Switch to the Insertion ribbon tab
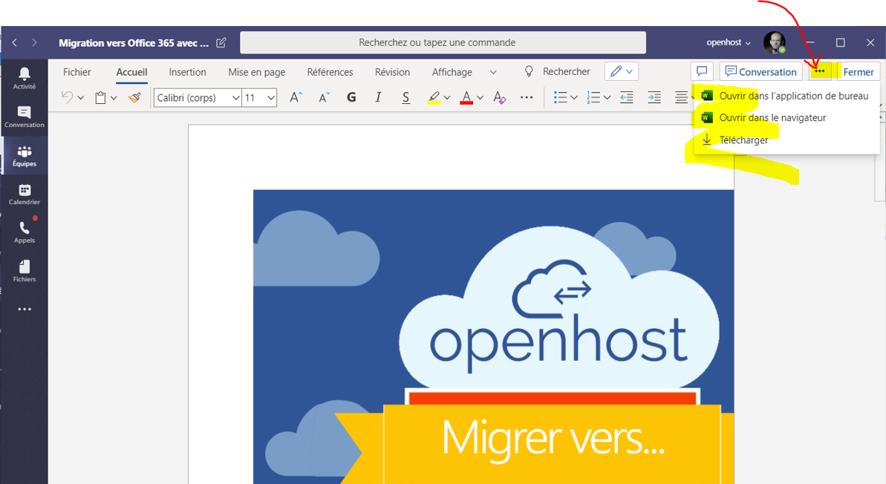The height and width of the screenshot is (484, 886). point(187,72)
